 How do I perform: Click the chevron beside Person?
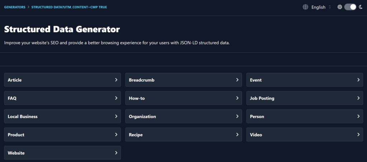pyautogui.click(x=358, y=116)
